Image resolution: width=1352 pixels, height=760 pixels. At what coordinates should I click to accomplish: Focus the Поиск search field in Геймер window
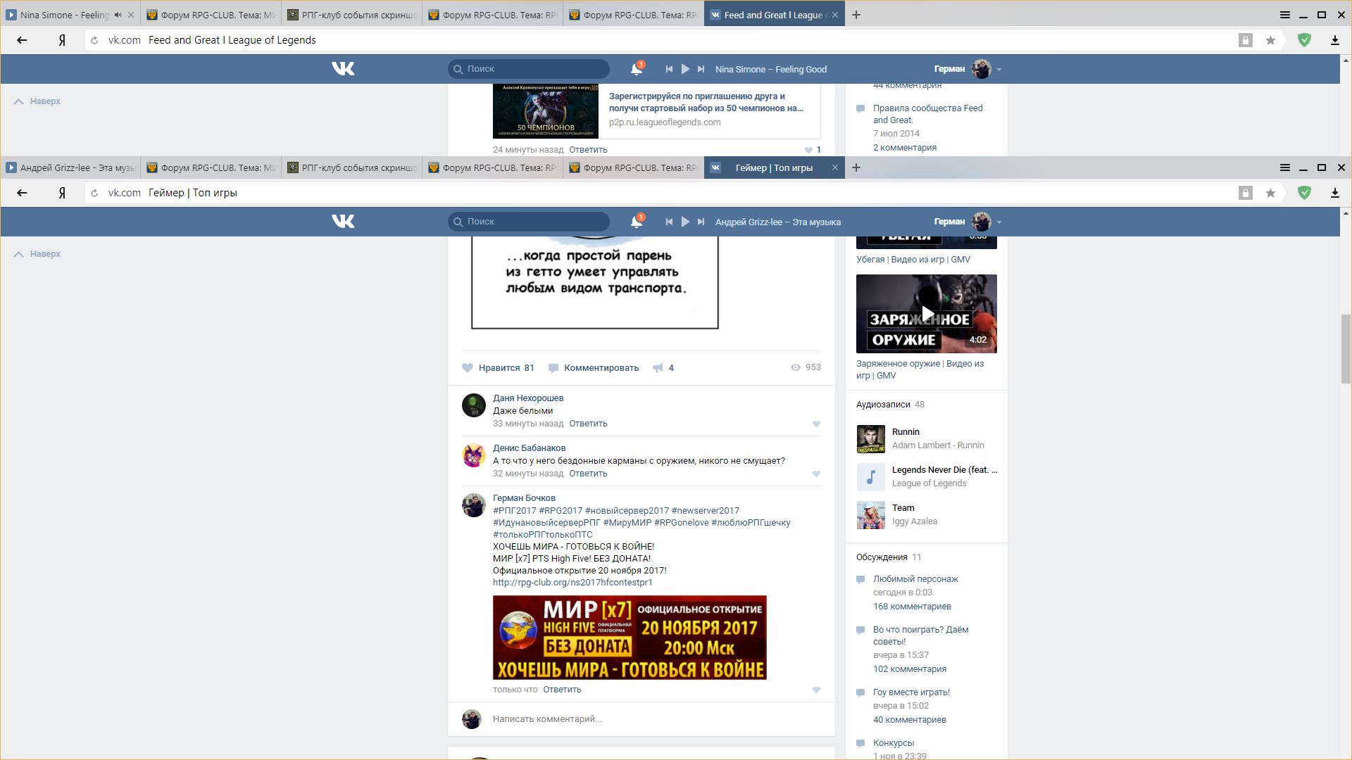pos(529,222)
